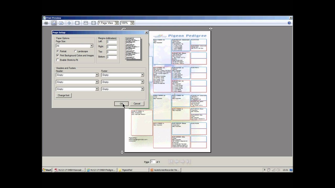Image resolution: width=335 pixels, height=188 pixels.
Task: Select the Landscape radio button
Action: pyautogui.click(x=75, y=51)
